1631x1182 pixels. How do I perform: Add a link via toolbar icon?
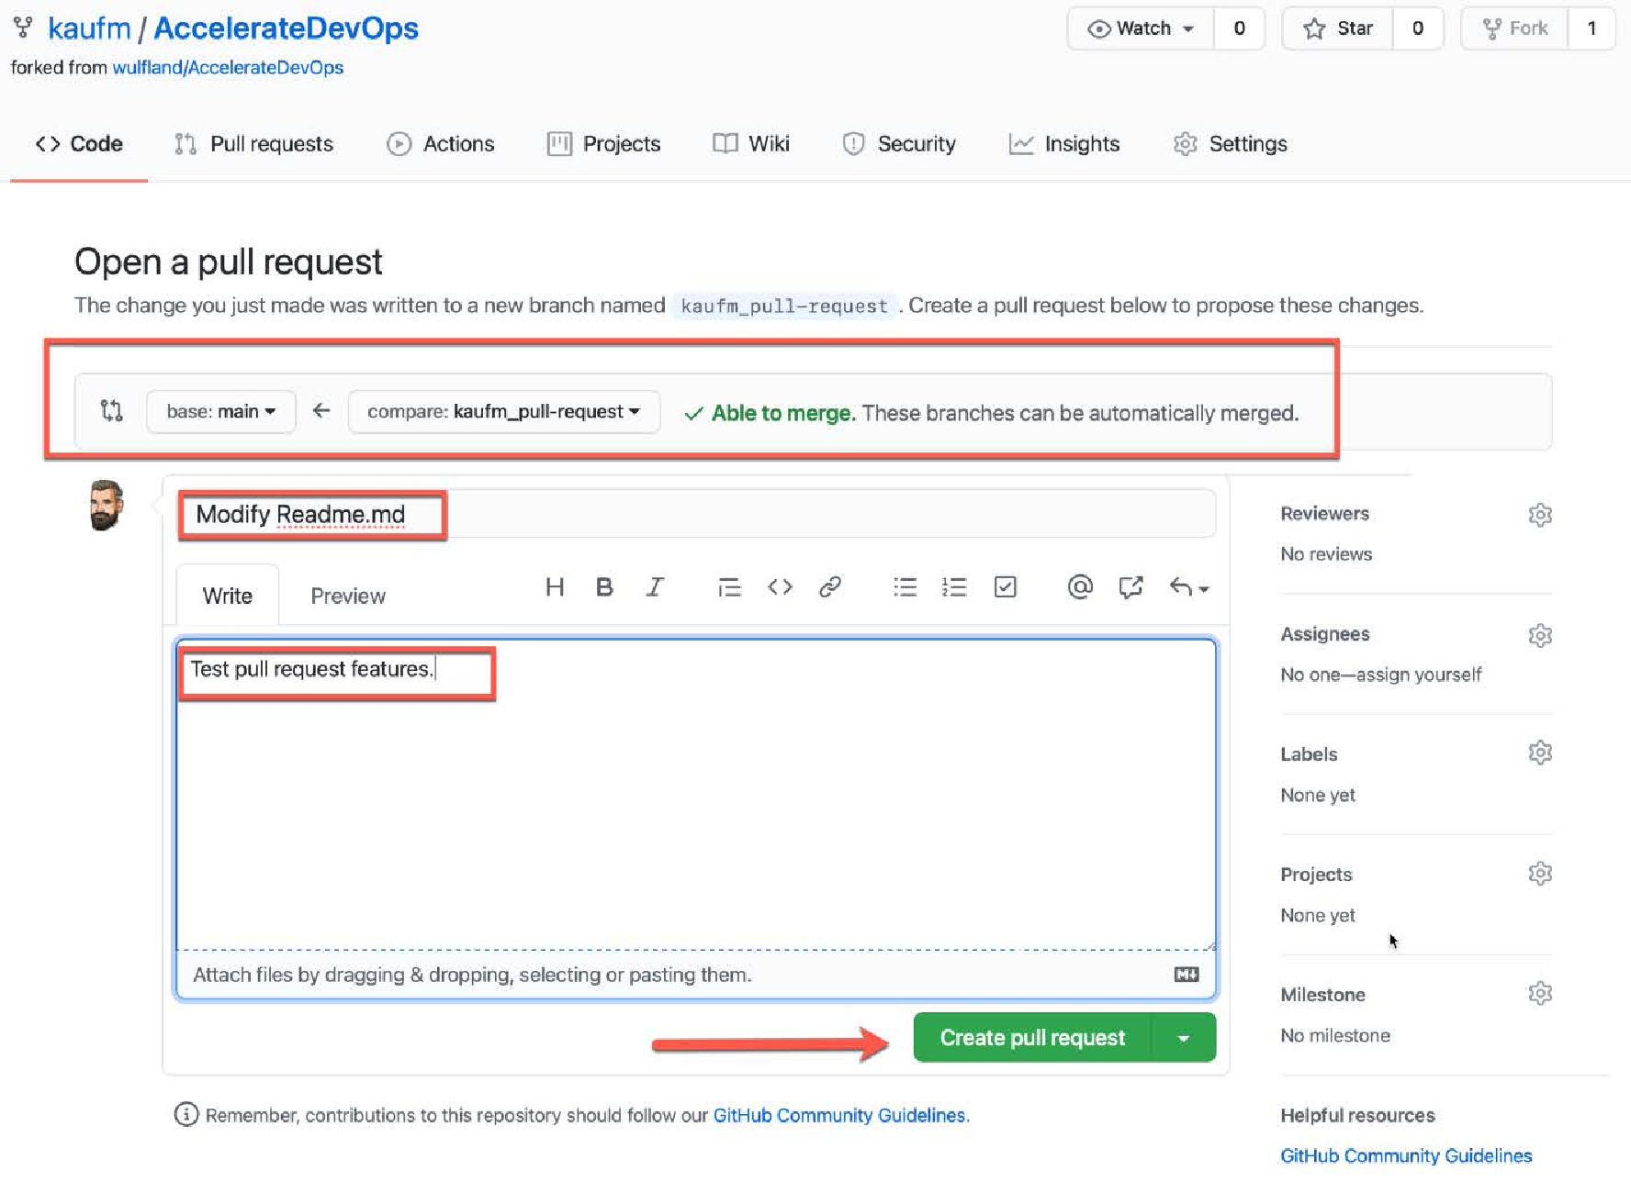pos(830,587)
